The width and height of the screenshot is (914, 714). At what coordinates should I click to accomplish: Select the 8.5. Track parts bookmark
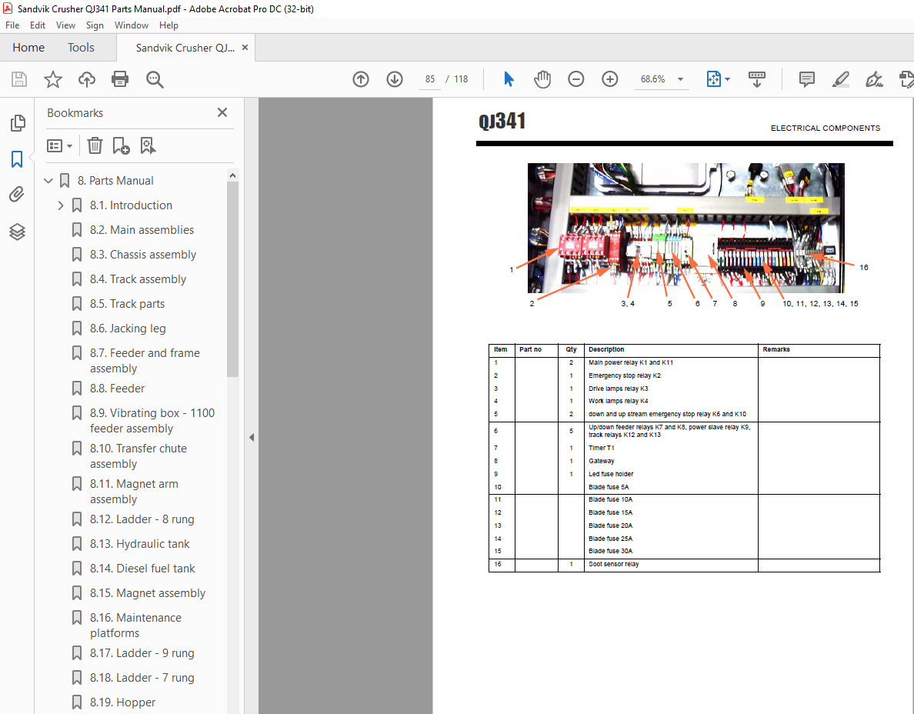coord(127,304)
